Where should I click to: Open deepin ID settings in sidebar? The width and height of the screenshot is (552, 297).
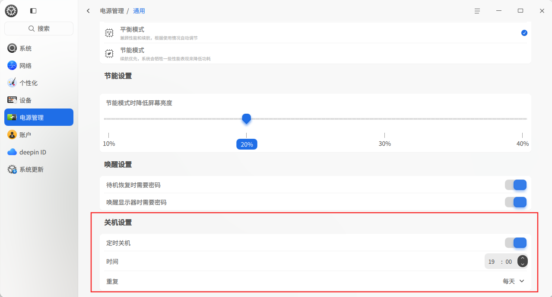39,152
